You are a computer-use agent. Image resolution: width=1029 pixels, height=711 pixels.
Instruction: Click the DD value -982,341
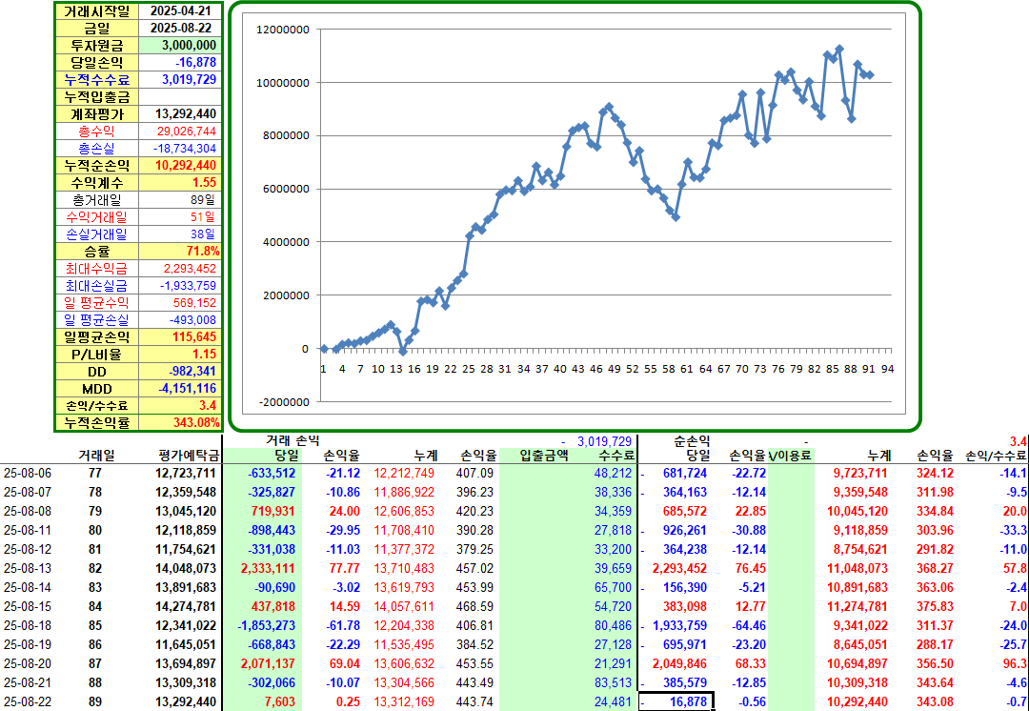click(180, 371)
